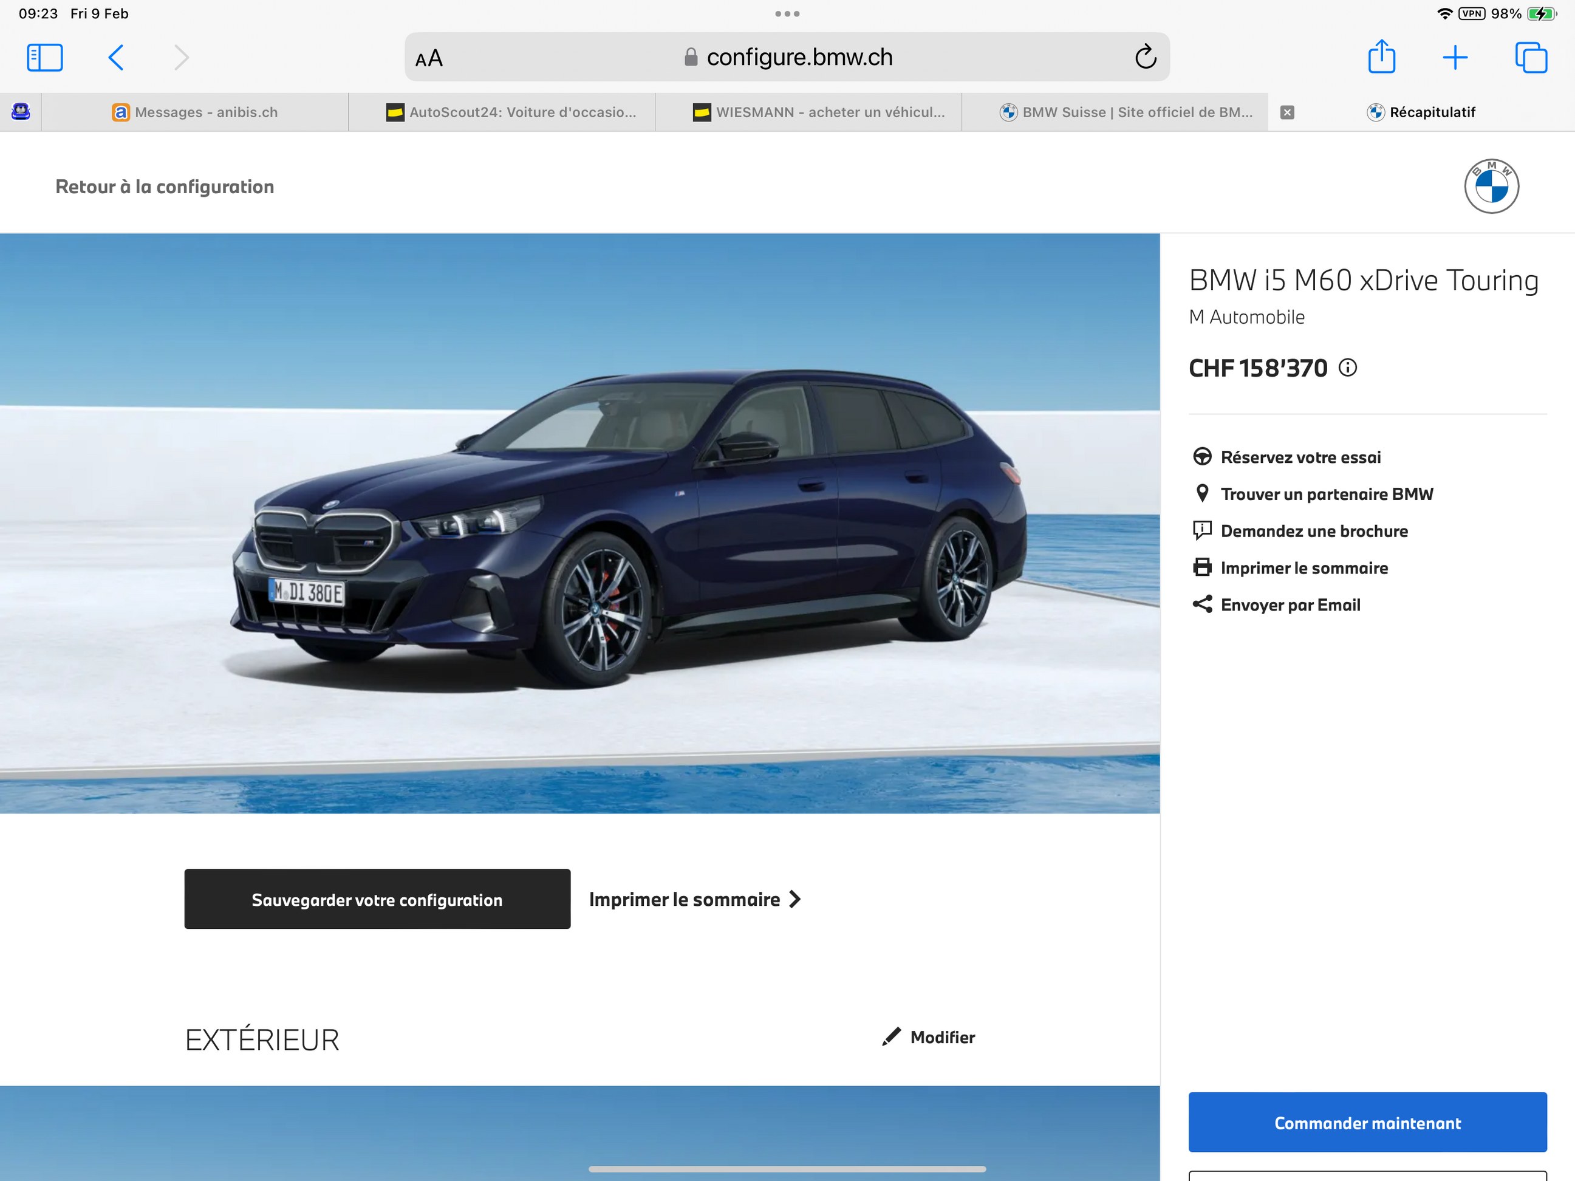
Task: Tap the Wi-Fi status icon
Action: coord(1444,13)
